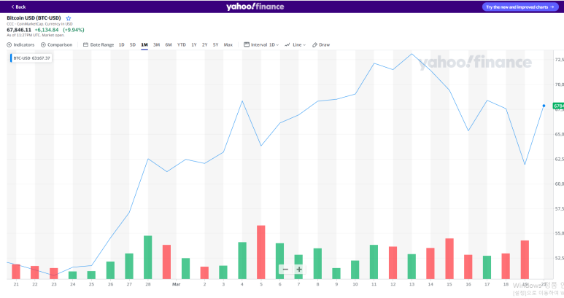
Task: Click the +6,134.84 change value
Action: pos(47,30)
